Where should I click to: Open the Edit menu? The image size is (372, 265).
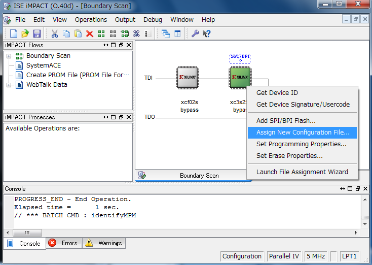click(39, 19)
